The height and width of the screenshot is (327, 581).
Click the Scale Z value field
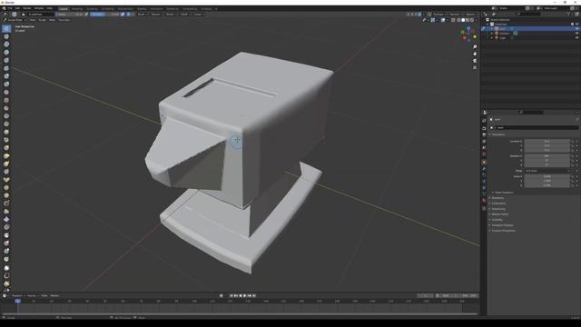pos(547,185)
